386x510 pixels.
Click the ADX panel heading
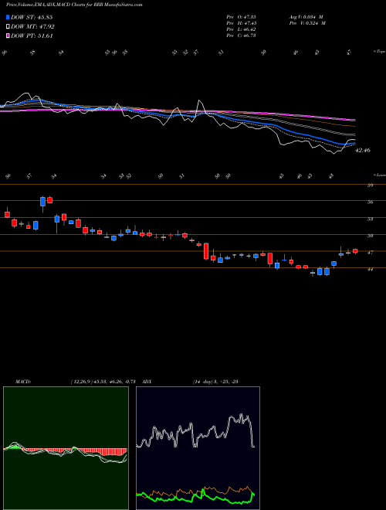coord(147,382)
